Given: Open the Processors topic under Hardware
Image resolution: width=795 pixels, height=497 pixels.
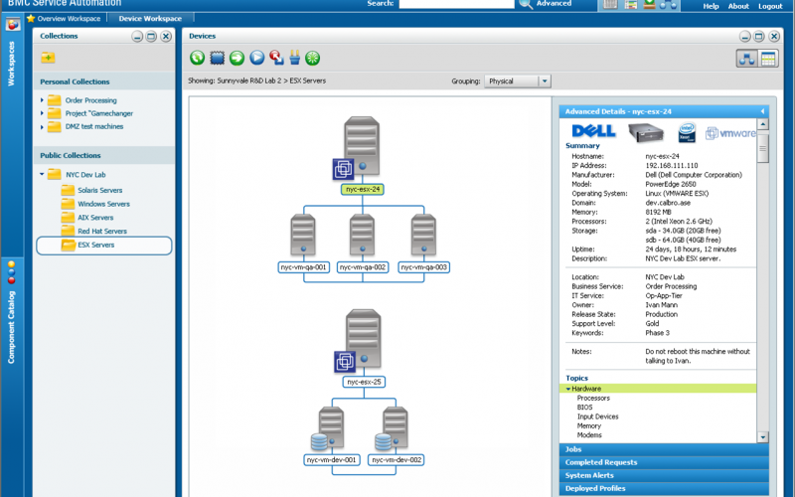Looking at the screenshot, I should 593,399.
